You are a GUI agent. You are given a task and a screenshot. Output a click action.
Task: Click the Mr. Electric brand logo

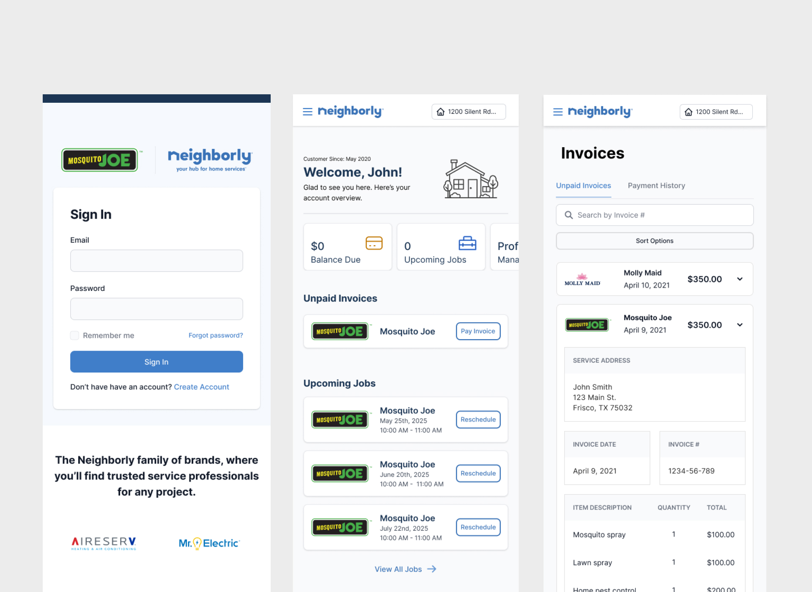pyautogui.click(x=209, y=543)
